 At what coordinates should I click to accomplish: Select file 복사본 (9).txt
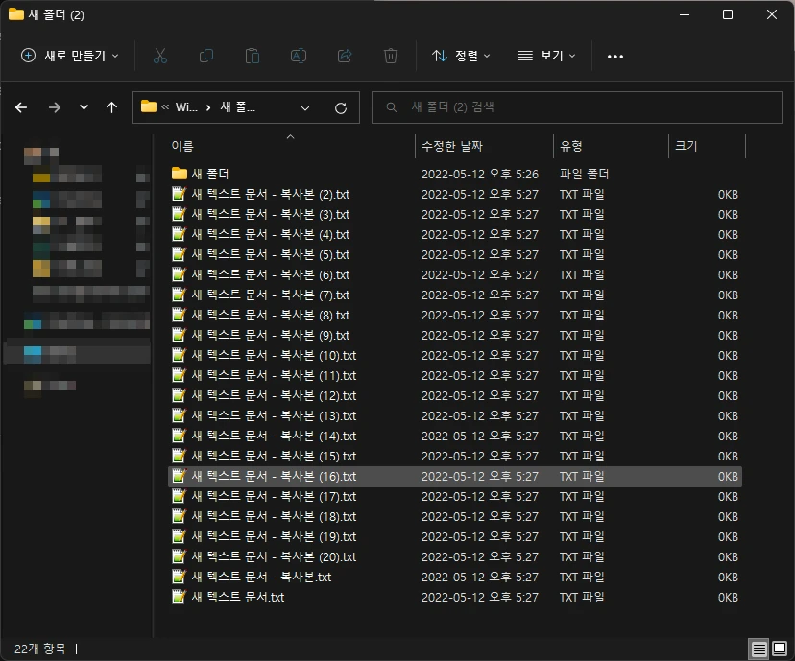pyautogui.click(x=455, y=336)
